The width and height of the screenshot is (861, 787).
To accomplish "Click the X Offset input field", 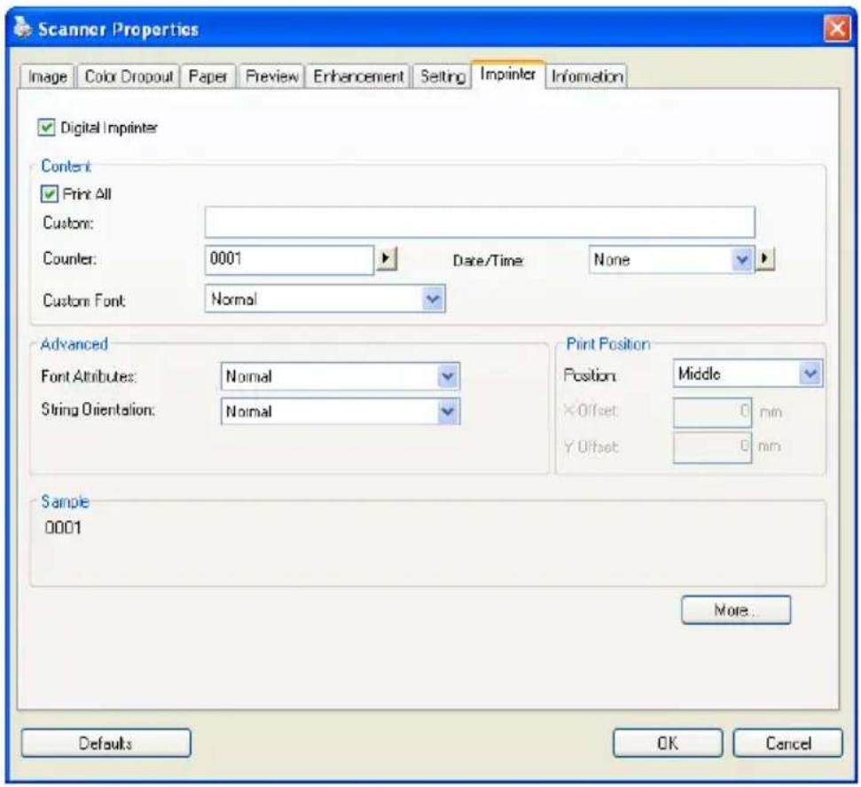I will pyautogui.click(x=713, y=413).
